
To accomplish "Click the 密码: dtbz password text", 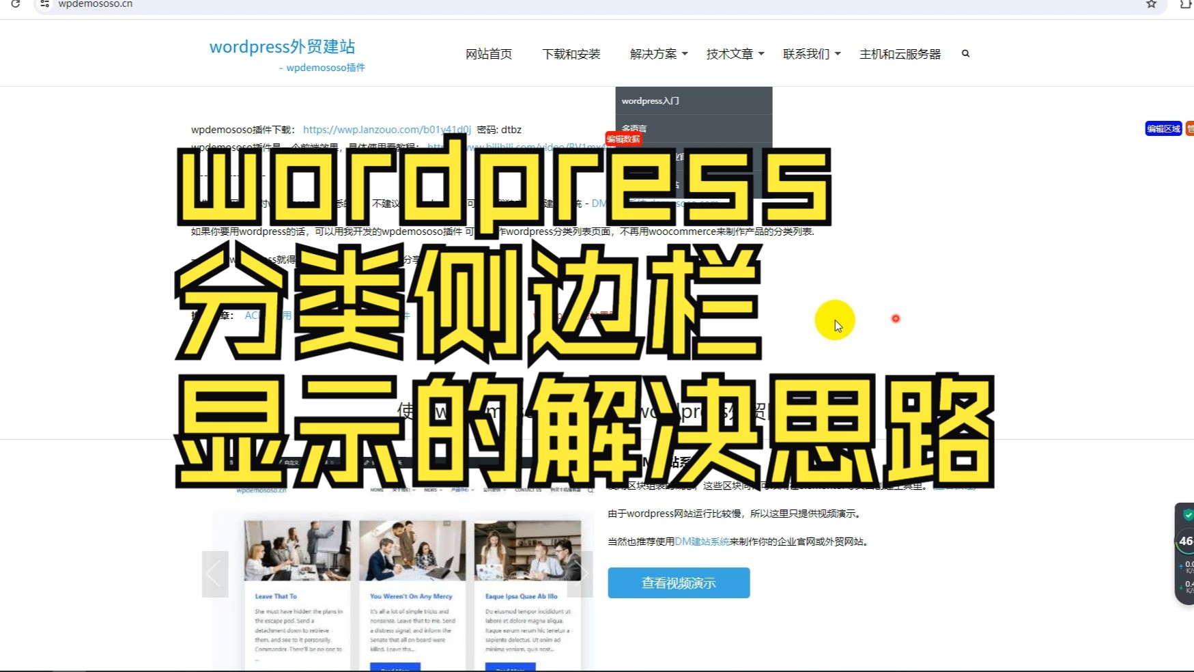I will (499, 130).
